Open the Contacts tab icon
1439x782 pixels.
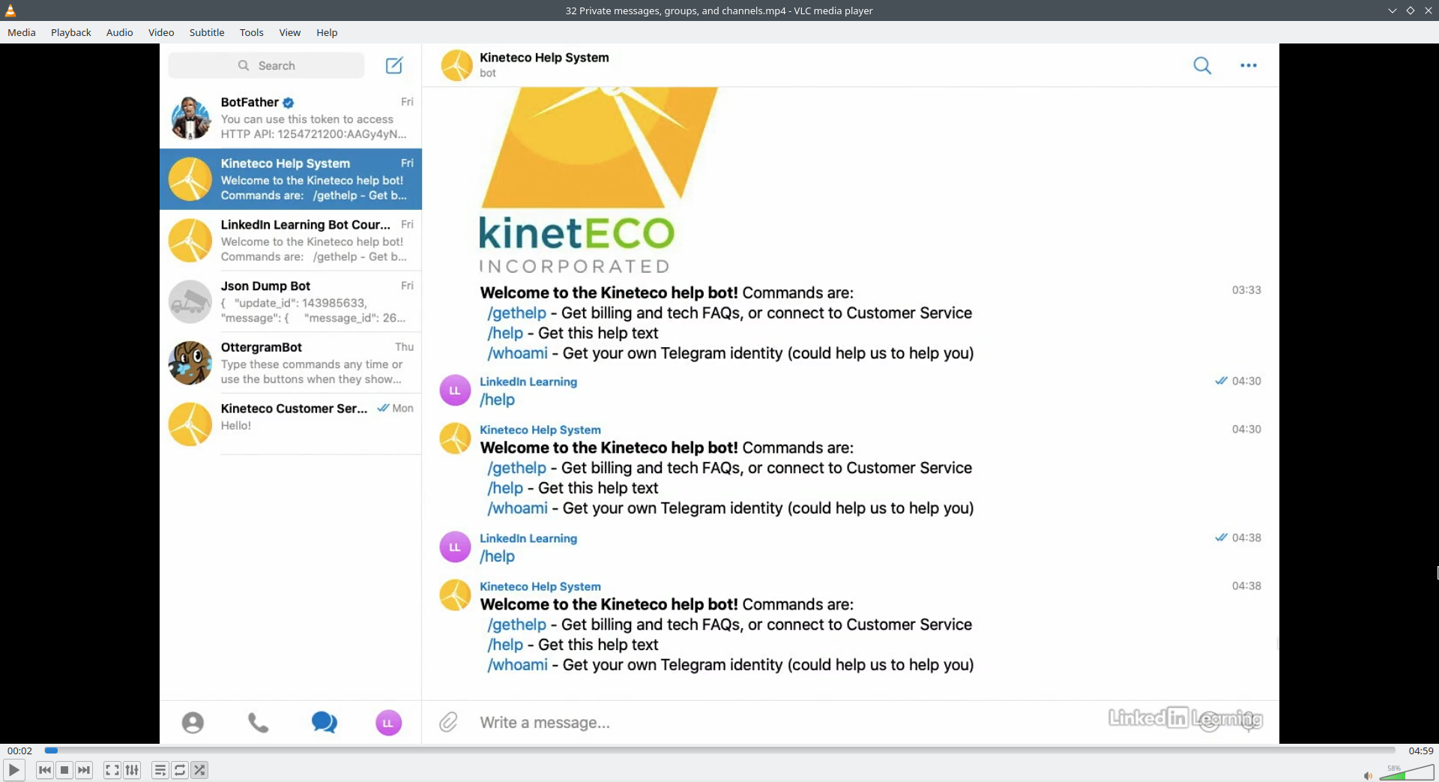pos(193,723)
